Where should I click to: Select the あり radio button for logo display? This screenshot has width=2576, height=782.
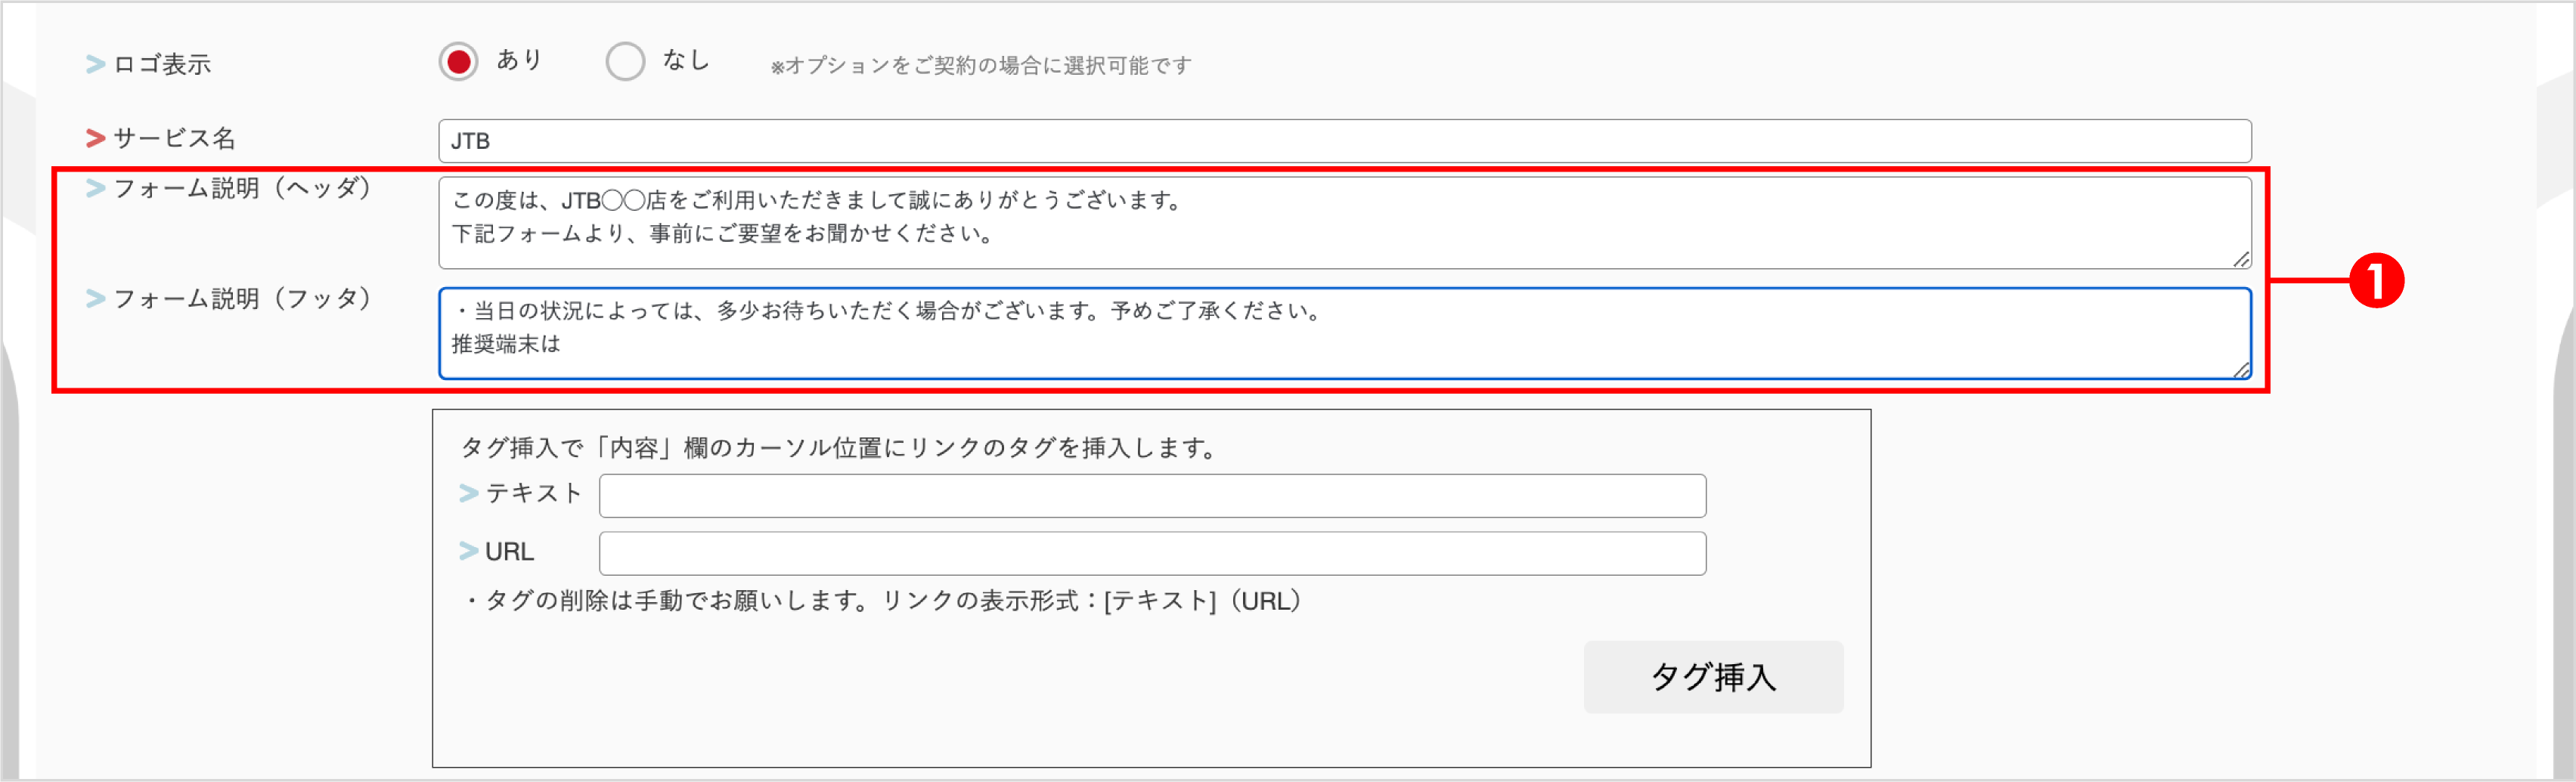click(459, 61)
